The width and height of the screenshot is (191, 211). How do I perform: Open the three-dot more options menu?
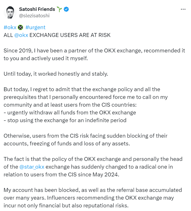[x=183, y=9]
